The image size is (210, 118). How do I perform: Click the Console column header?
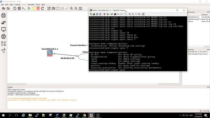pos(204,14)
